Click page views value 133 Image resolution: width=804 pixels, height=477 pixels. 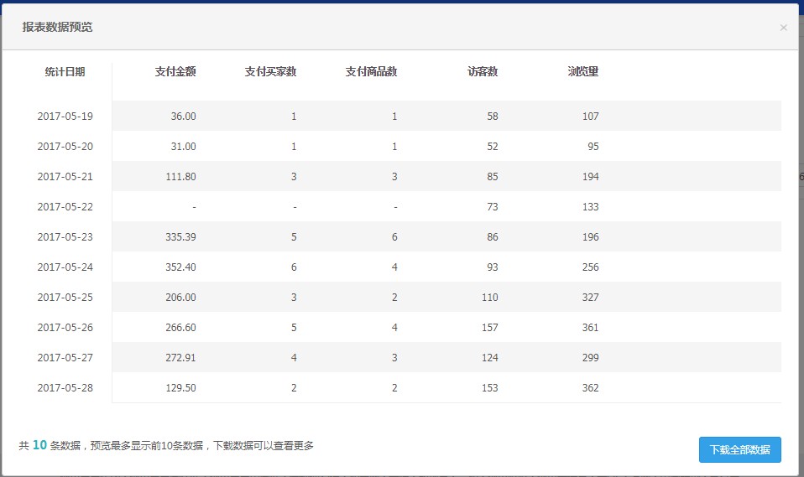click(x=590, y=207)
